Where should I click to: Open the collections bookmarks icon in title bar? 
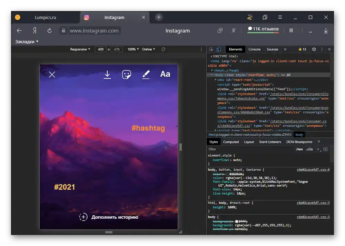coord(265,17)
